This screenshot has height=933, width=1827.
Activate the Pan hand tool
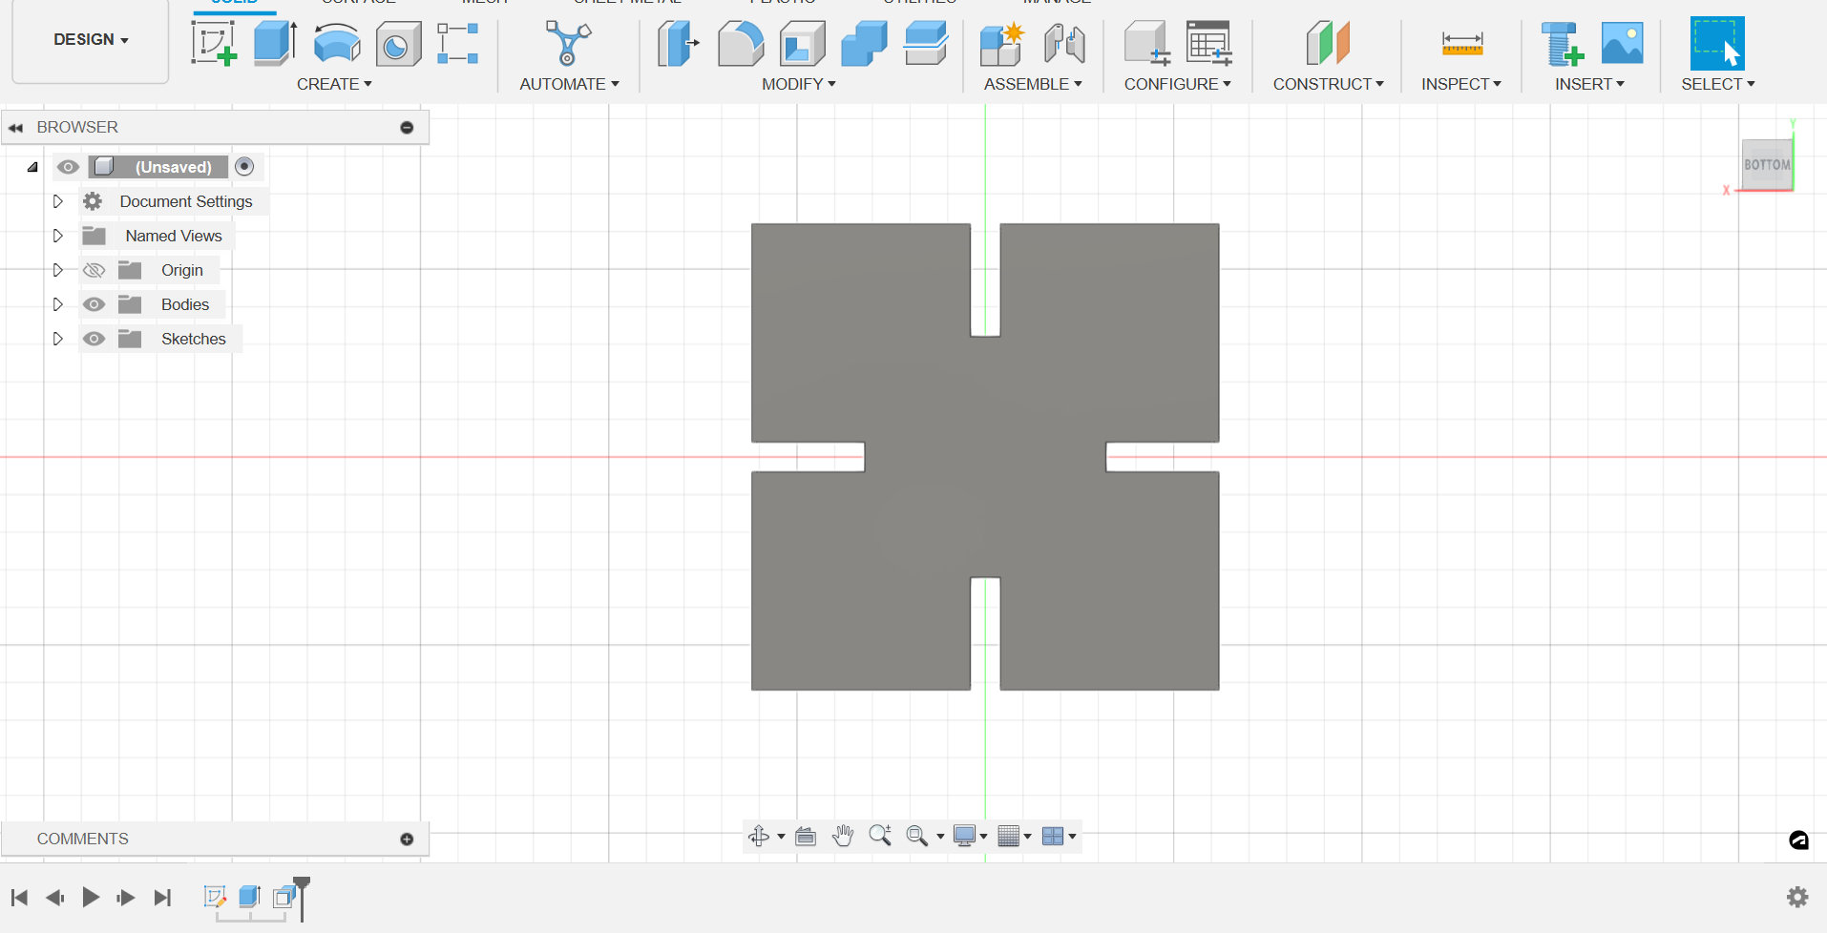[x=842, y=836]
